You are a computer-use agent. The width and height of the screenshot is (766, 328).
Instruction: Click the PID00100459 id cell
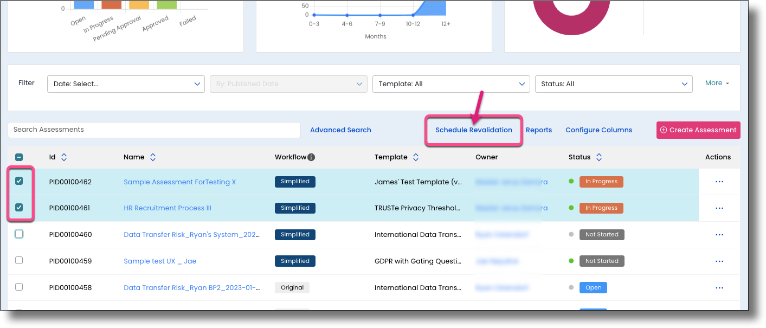(70, 261)
